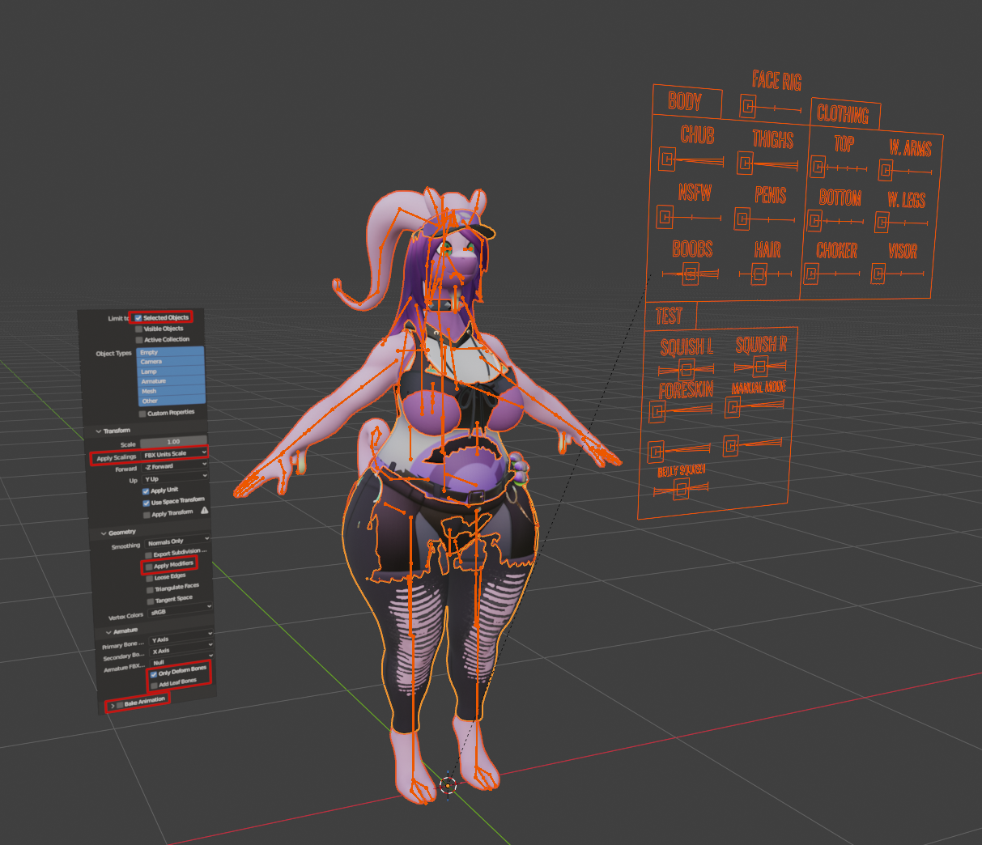Click the TEST panel label
Viewport: 982px width, 845px height.
point(669,316)
